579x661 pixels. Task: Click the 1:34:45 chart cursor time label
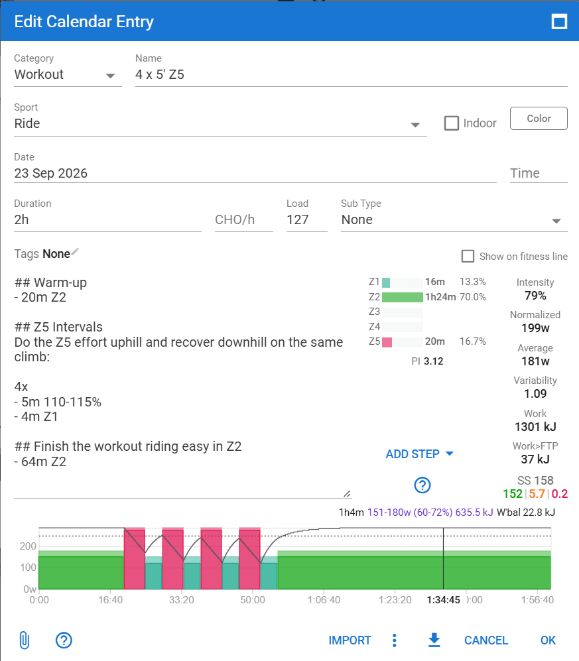tap(443, 600)
